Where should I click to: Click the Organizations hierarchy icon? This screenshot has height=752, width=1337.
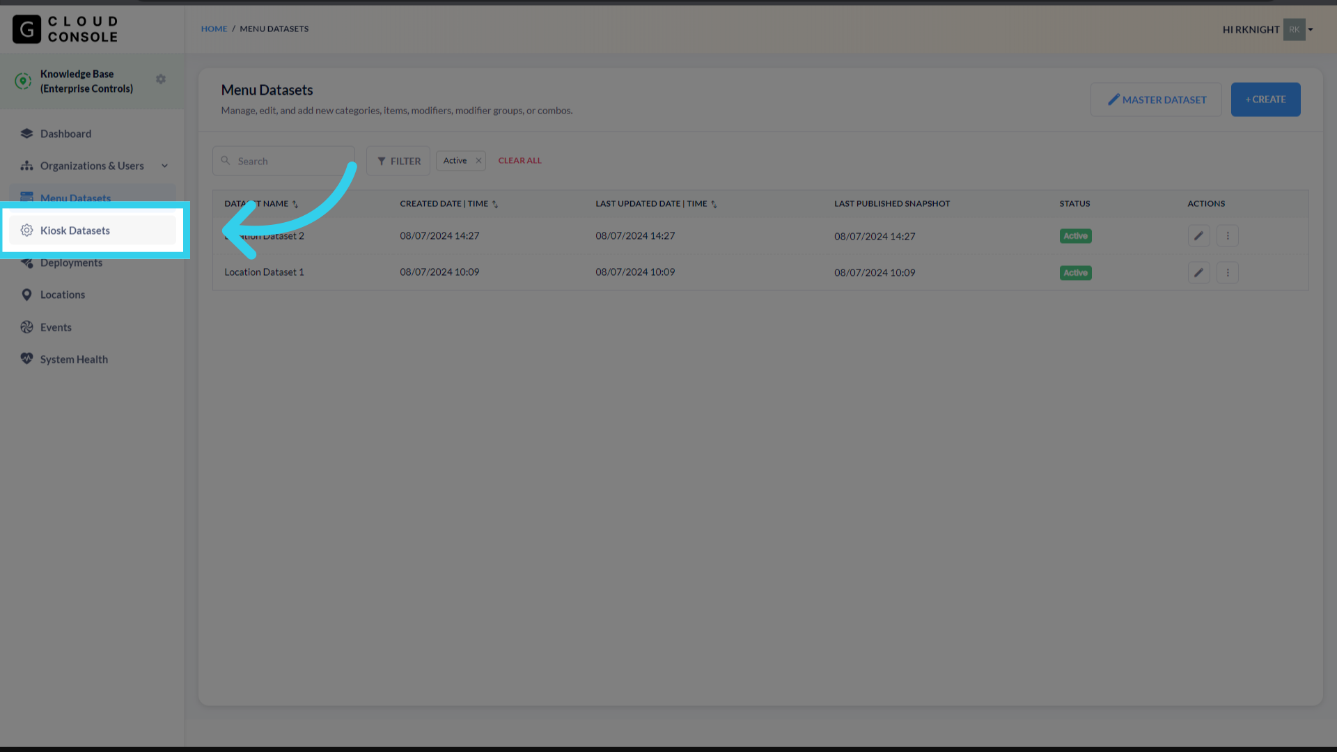click(26, 166)
